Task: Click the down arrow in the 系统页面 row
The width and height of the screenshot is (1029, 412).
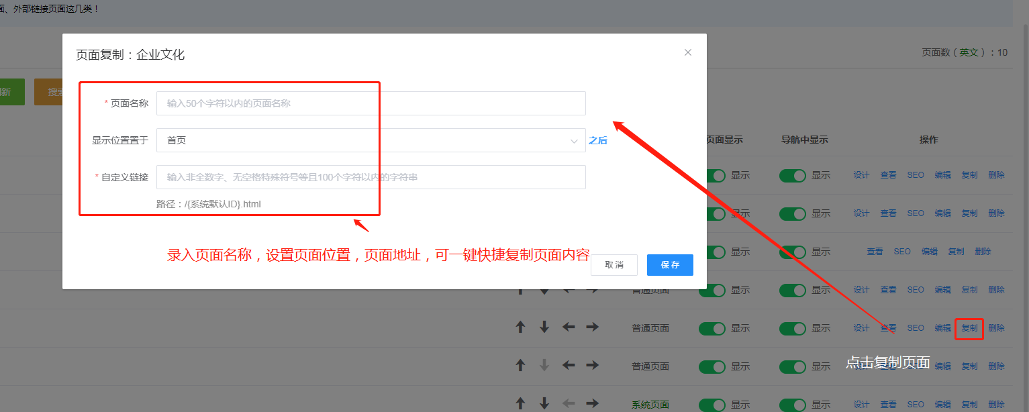Action: [544, 404]
